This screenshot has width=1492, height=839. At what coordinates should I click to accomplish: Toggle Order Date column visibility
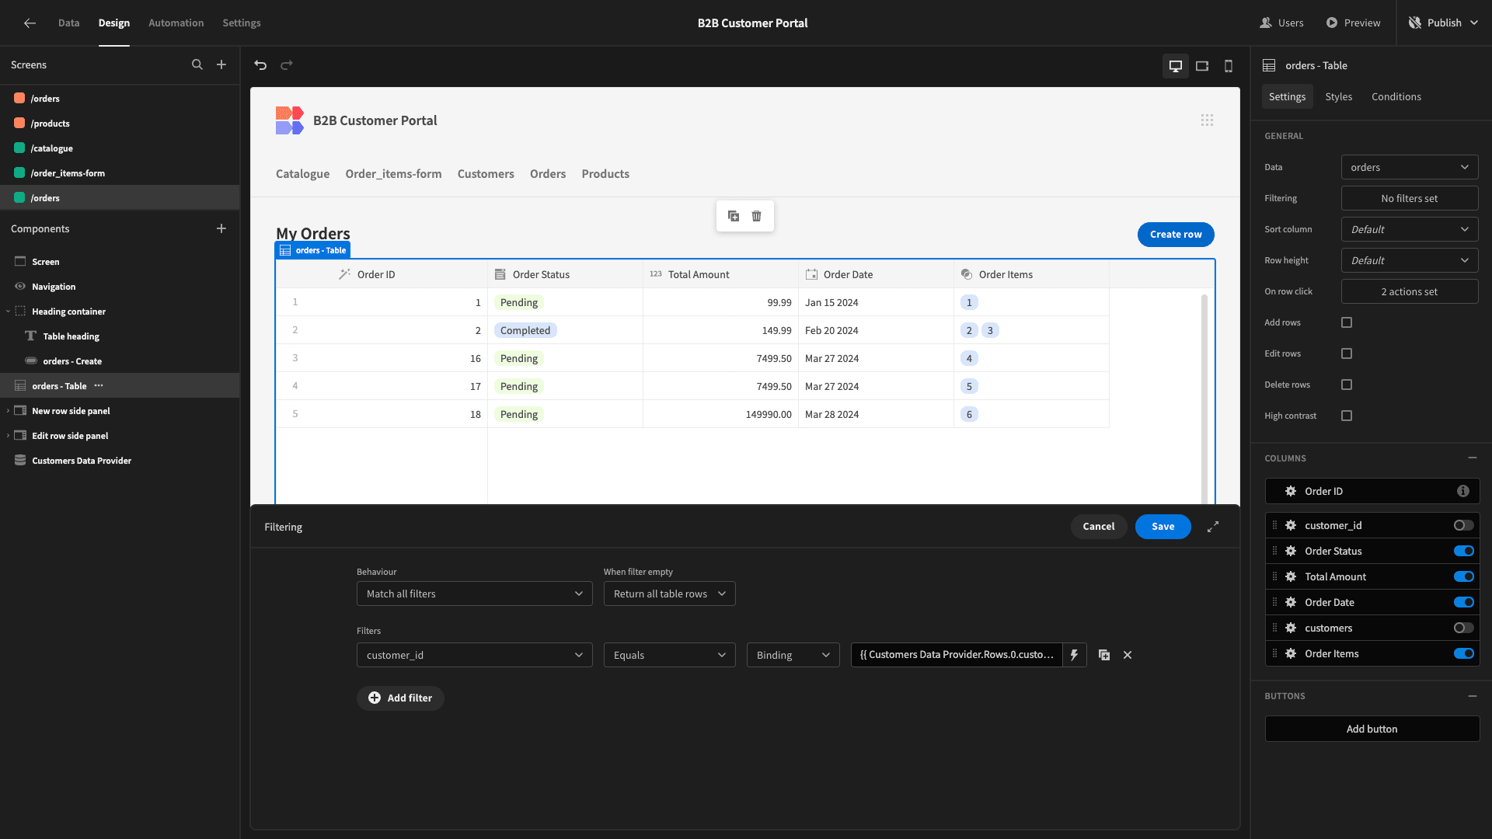[x=1464, y=603]
